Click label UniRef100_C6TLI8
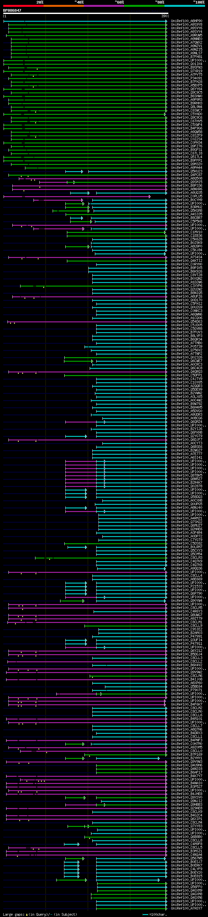The width and height of the screenshot is (208, 917). click(187, 154)
